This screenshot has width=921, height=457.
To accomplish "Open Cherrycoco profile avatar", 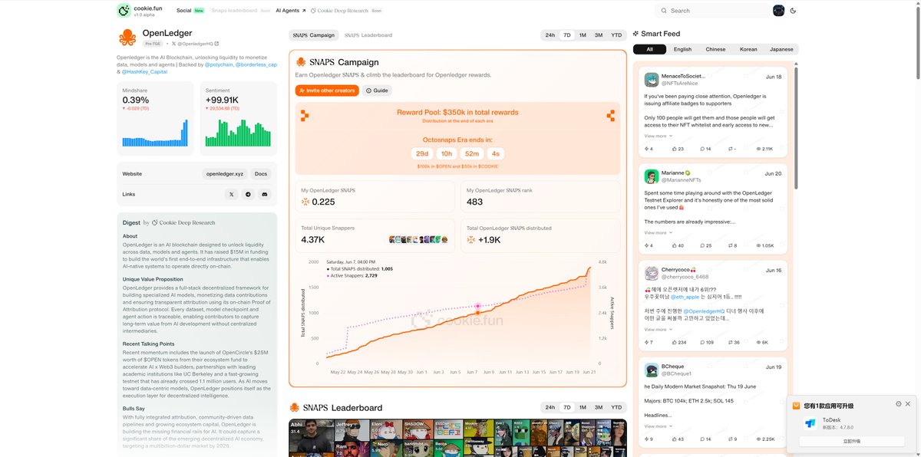I will pyautogui.click(x=651, y=273).
